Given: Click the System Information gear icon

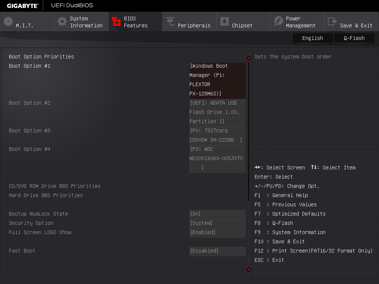Looking at the screenshot, I should (62, 21).
